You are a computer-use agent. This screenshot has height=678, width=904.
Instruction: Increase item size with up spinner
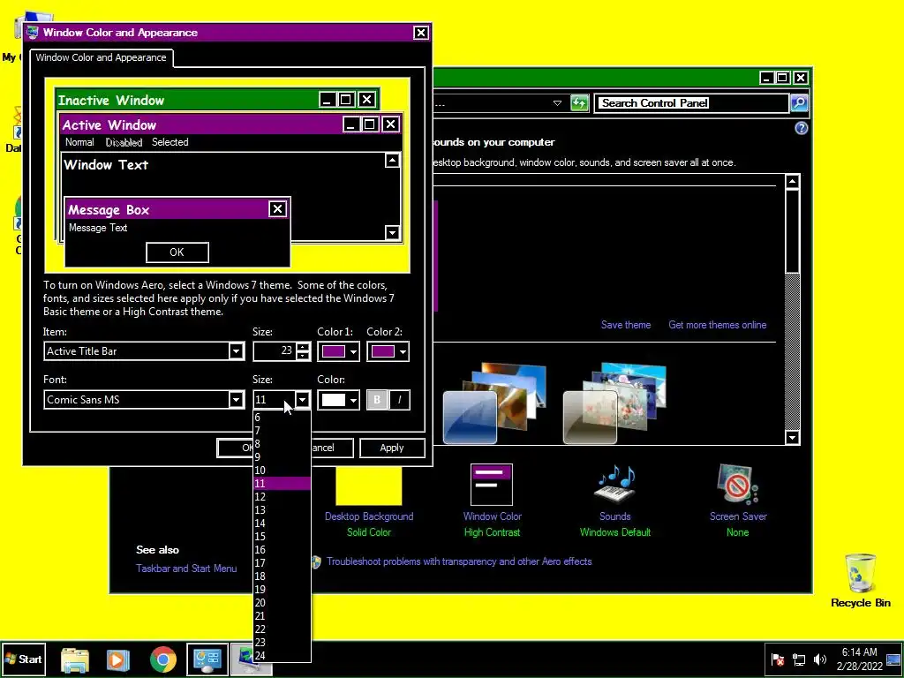pos(304,346)
